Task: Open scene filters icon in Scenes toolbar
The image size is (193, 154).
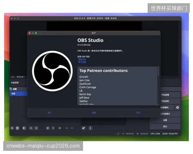Action: coord(24,128)
